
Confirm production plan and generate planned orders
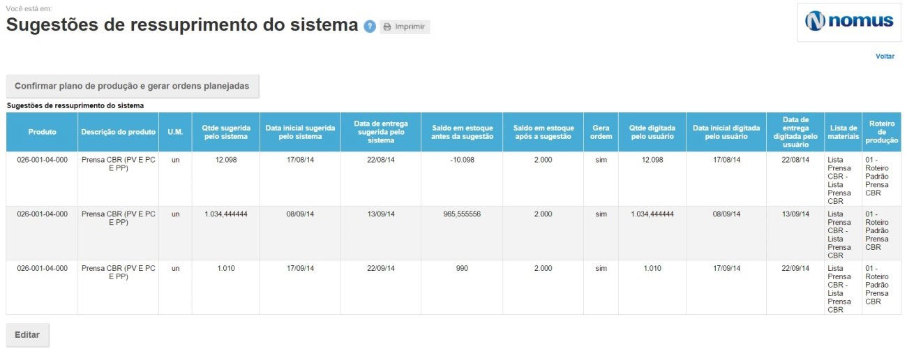133,86
